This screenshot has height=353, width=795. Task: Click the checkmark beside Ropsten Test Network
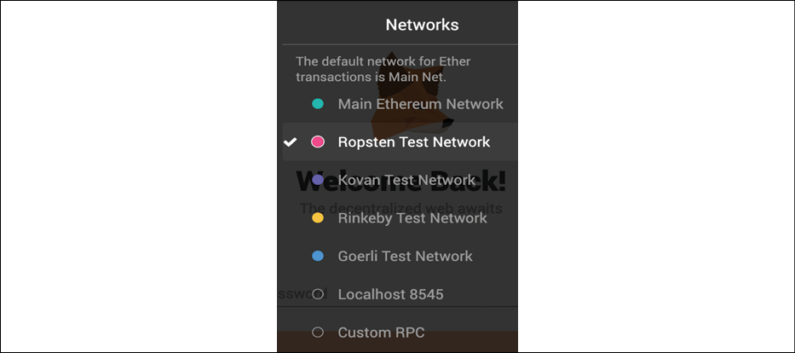click(290, 142)
